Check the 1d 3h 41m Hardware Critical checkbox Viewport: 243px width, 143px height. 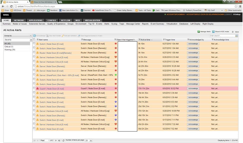(x=34, y=57)
